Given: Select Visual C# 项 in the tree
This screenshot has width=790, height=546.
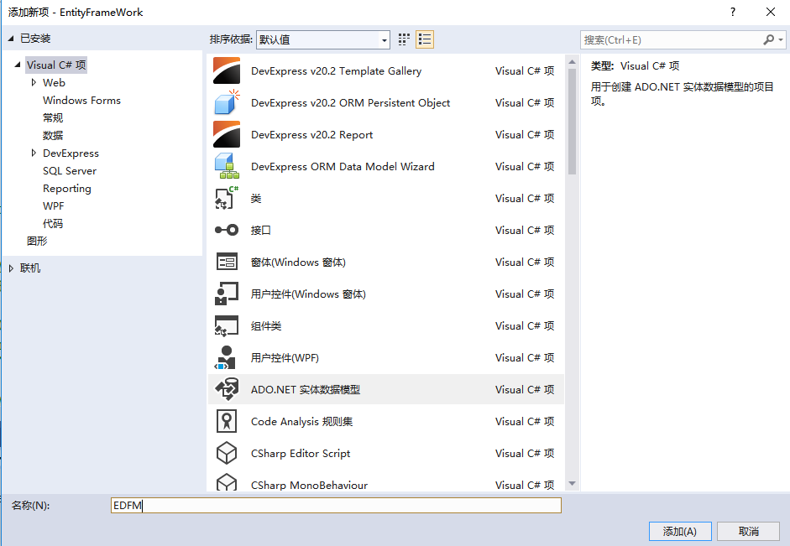Looking at the screenshot, I should point(56,65).
